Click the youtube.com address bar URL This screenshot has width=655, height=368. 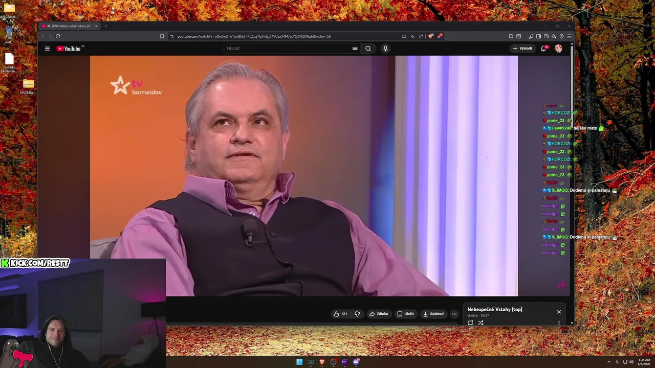click(254, 36)
